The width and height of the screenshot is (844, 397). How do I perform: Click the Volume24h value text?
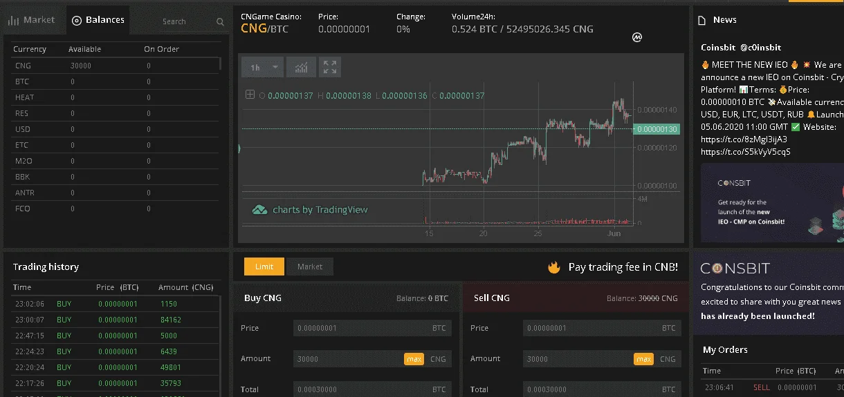tap(522, 29)
